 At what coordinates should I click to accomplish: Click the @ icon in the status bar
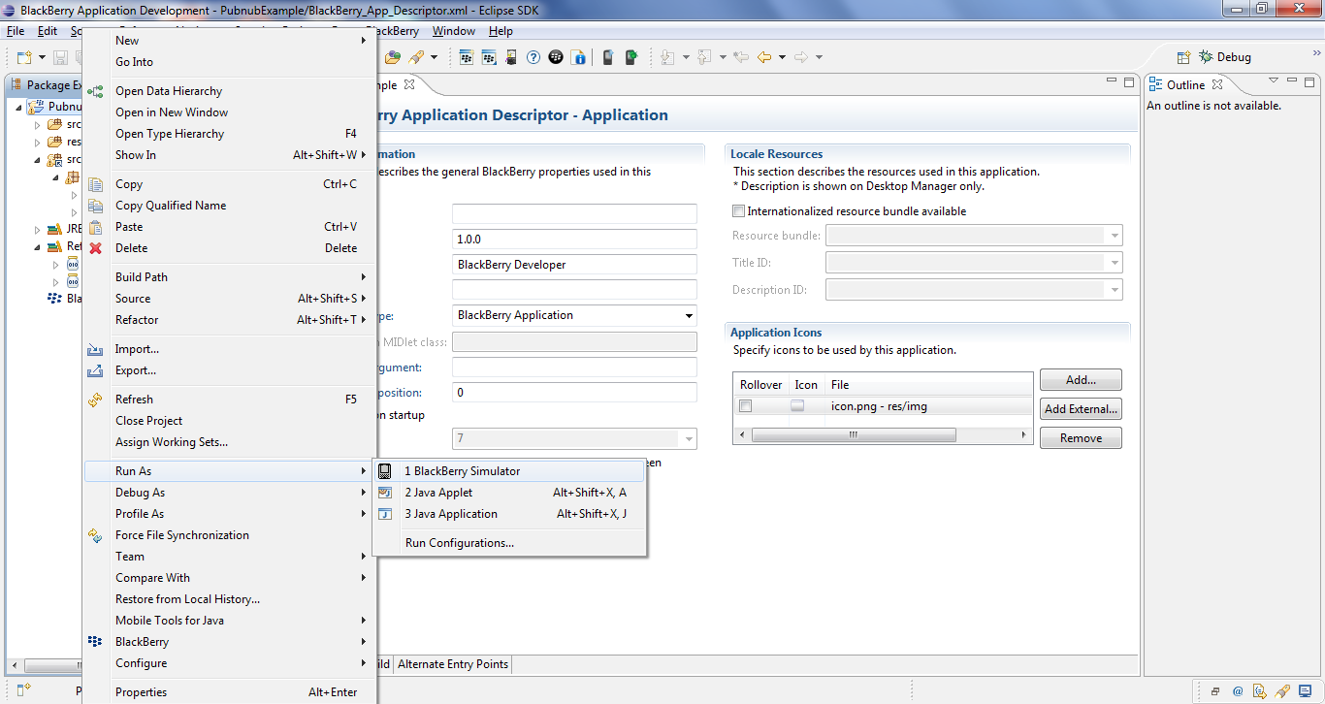[1238, 691]
